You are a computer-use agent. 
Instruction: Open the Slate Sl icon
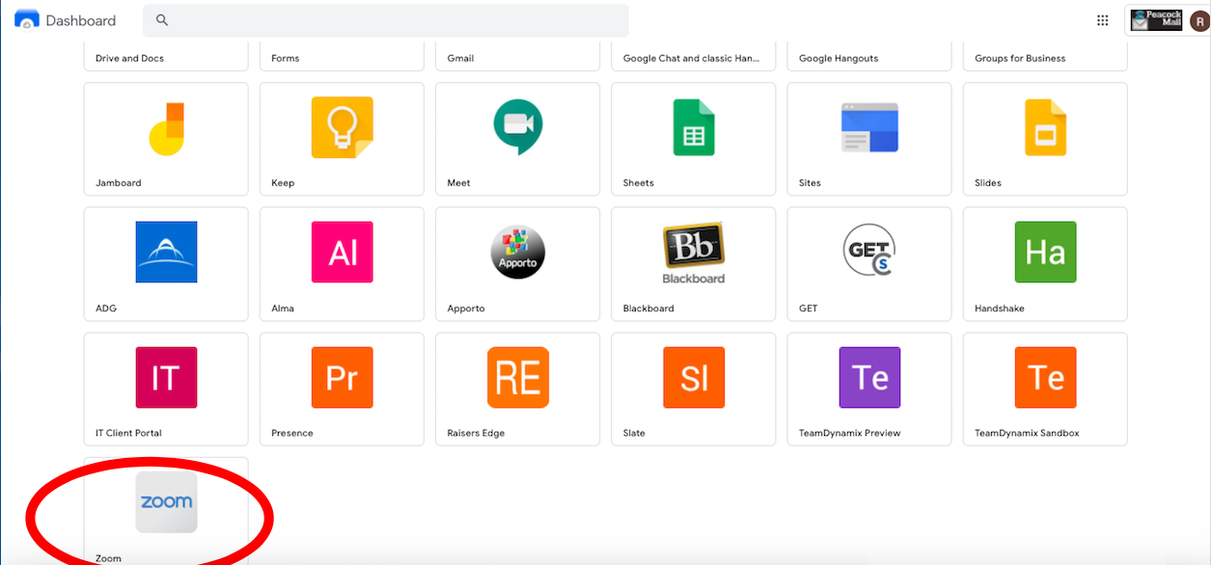pos(694,378)
